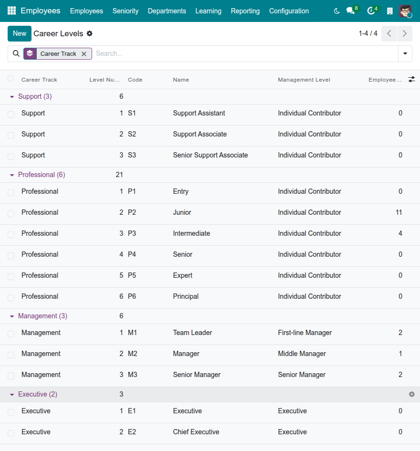Open optional columns adjust icon
The width and height of the screenshot is (420, 451).
point(412,79)
